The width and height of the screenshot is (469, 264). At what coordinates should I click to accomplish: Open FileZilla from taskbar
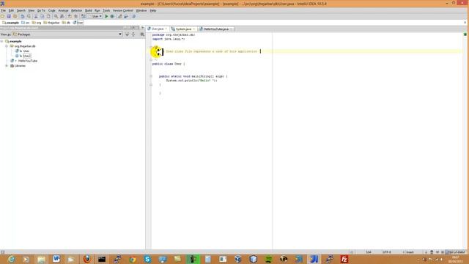click(344, 259)
